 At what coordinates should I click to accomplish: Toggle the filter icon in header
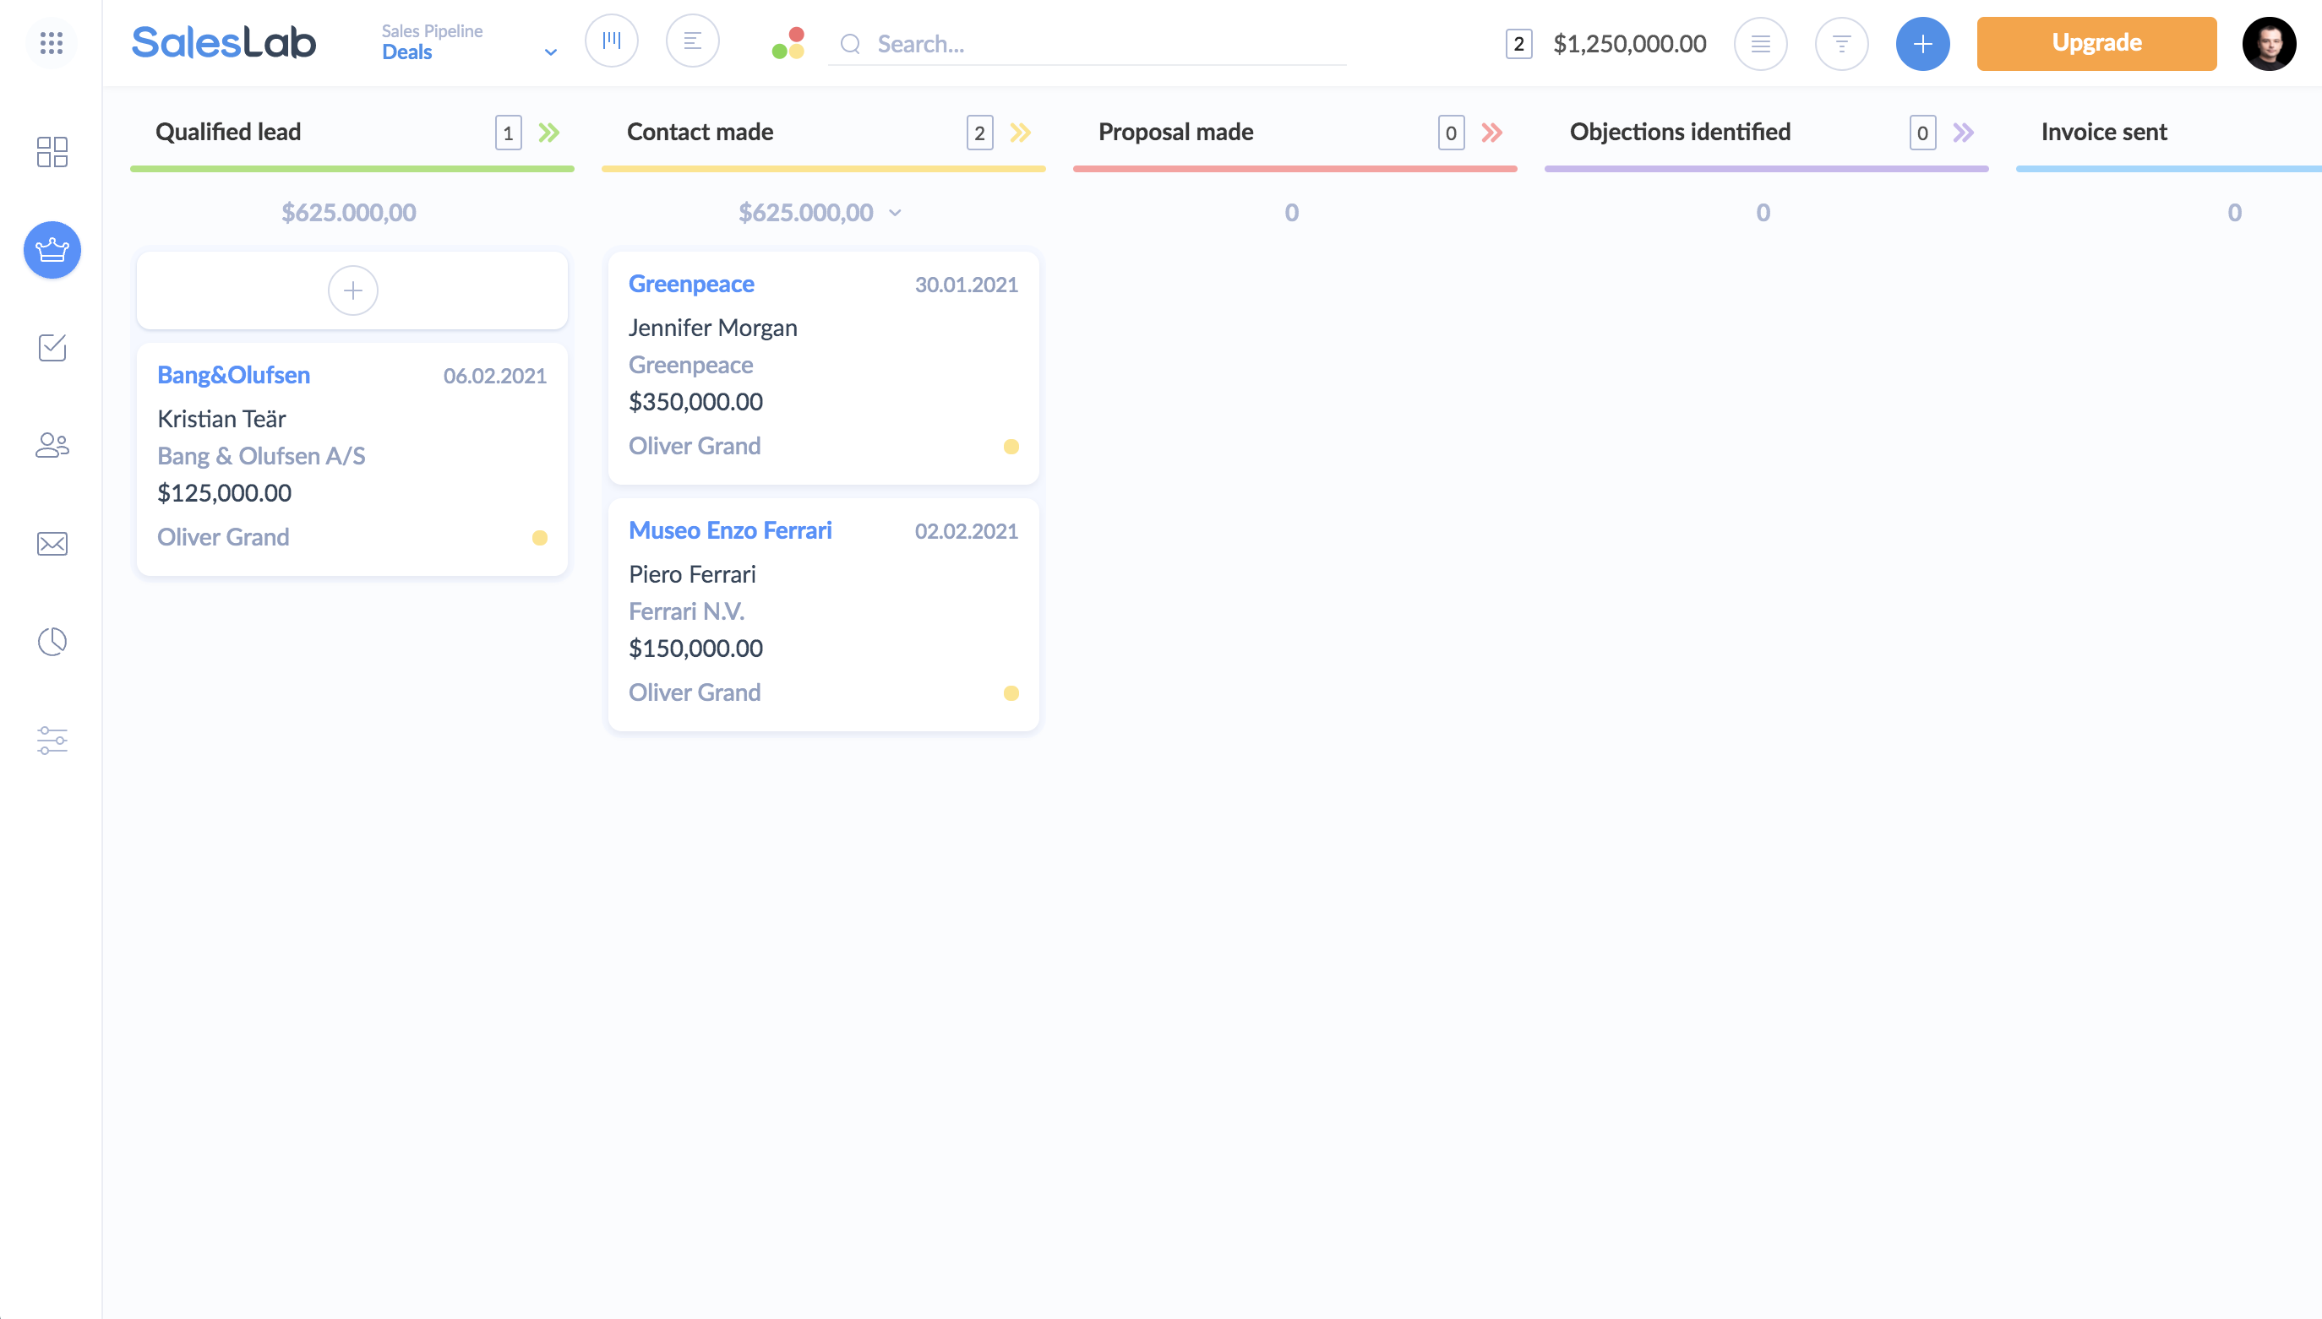pos(1842,43)
